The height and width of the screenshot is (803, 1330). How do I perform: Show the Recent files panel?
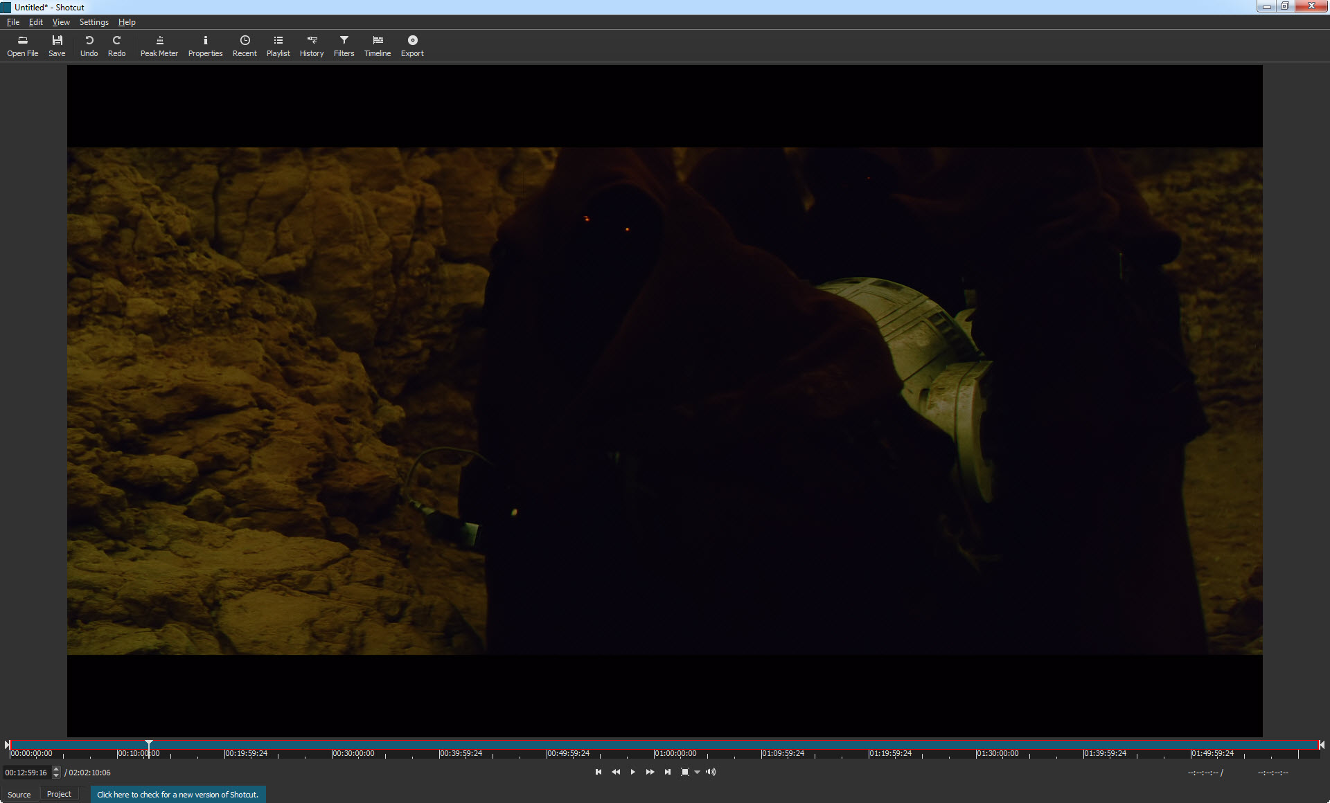245,46
